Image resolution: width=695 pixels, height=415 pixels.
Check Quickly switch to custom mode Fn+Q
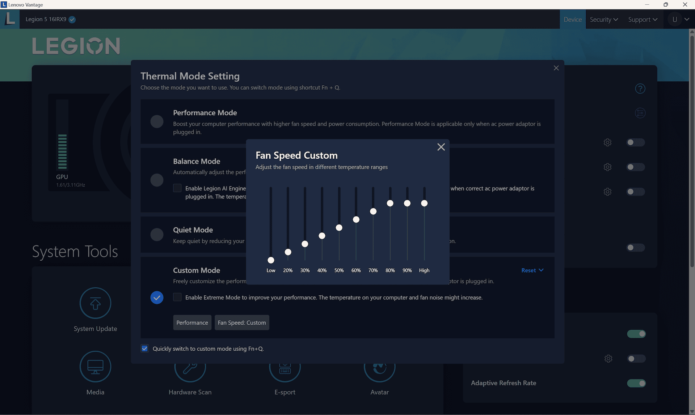(x=144, y=348)
